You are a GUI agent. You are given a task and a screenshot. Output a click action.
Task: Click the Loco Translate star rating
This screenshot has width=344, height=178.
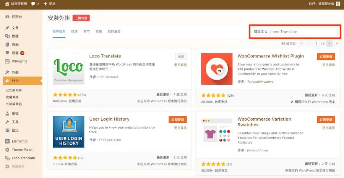(x=65, y=95)
